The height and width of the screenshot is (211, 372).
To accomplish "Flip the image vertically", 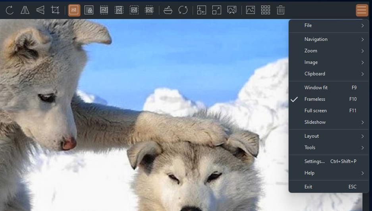I will tap(40, 10).
